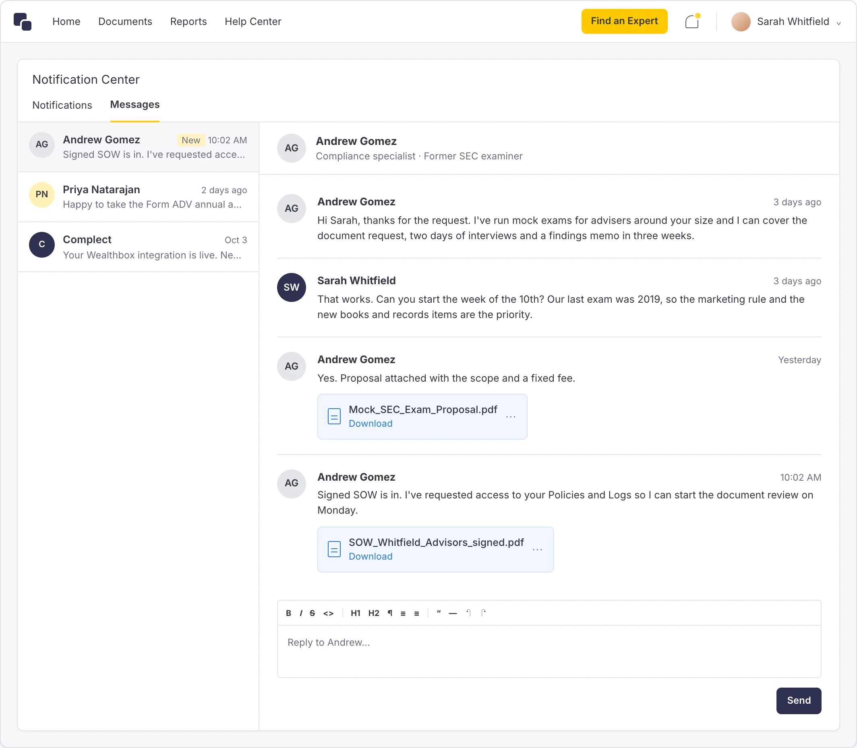Open the Help Center nav item
This screenshot has width=857, height=748.
(253, 21)
